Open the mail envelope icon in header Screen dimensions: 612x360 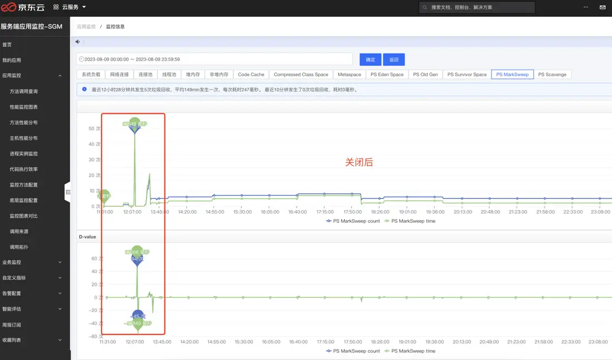coord(602,7)
